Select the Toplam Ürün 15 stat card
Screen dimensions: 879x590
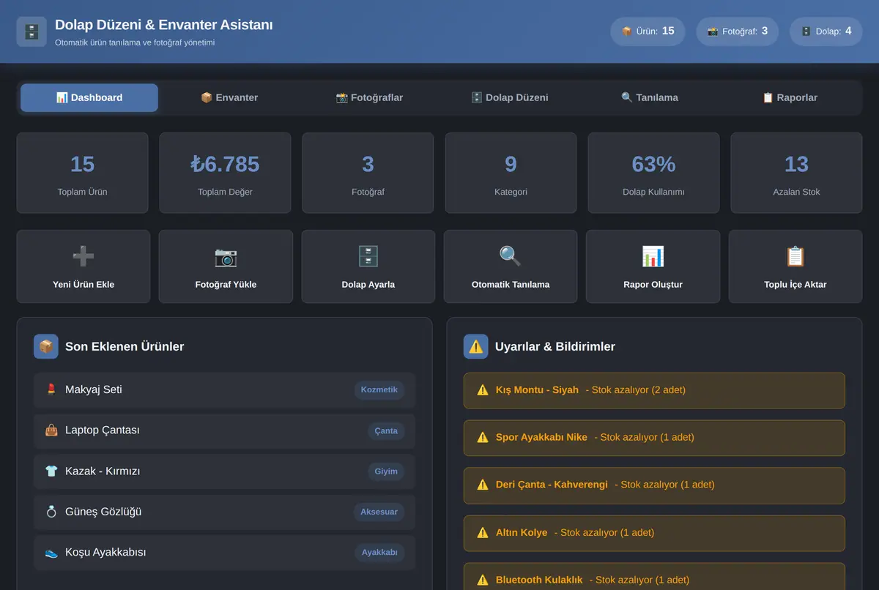[82, 173]
